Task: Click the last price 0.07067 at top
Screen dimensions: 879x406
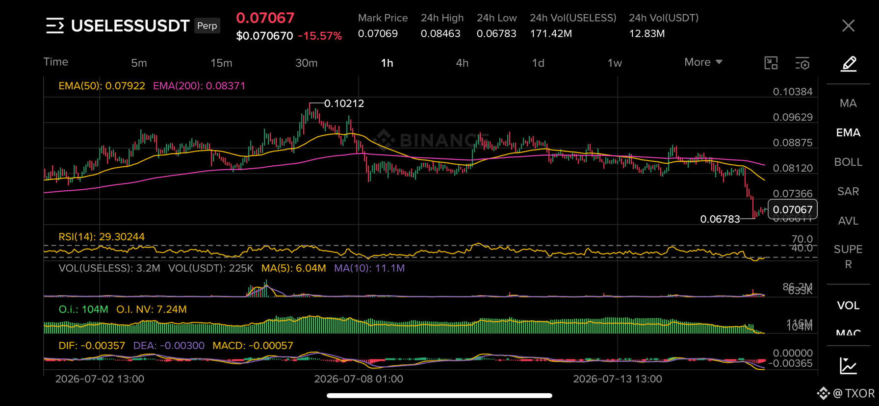Action: (x=265, y=18)
